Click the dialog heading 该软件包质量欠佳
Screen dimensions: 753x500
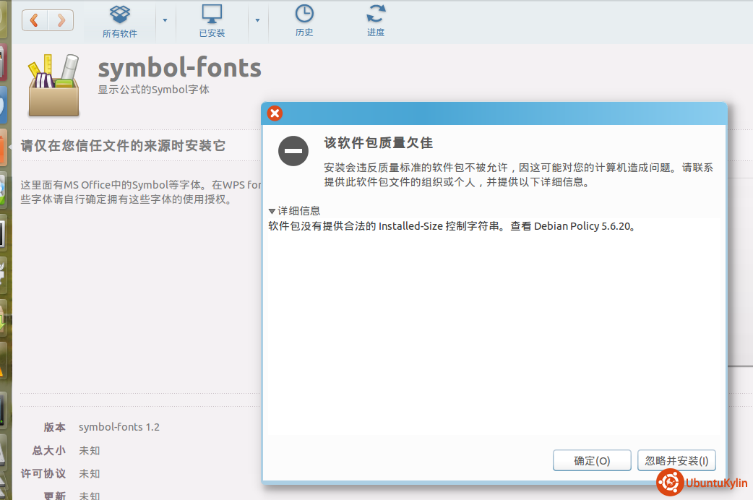[x=378, y=143]
